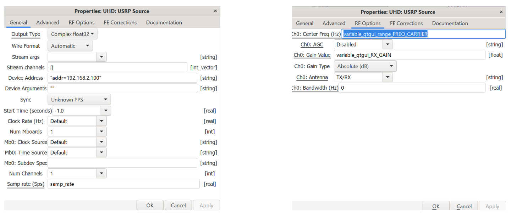
Task: Click the Device Address input field
Action: coord(122,78)
